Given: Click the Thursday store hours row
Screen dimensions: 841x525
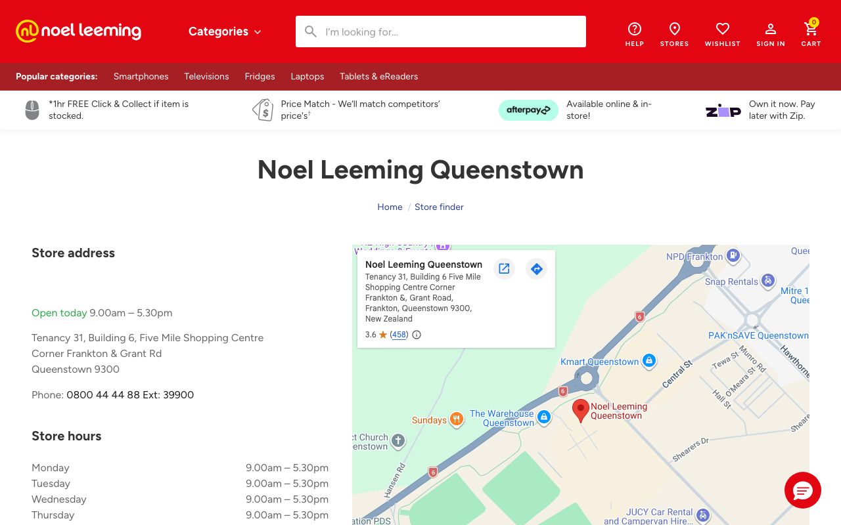Looking at the screenshot, I should (x=180, y=515).
